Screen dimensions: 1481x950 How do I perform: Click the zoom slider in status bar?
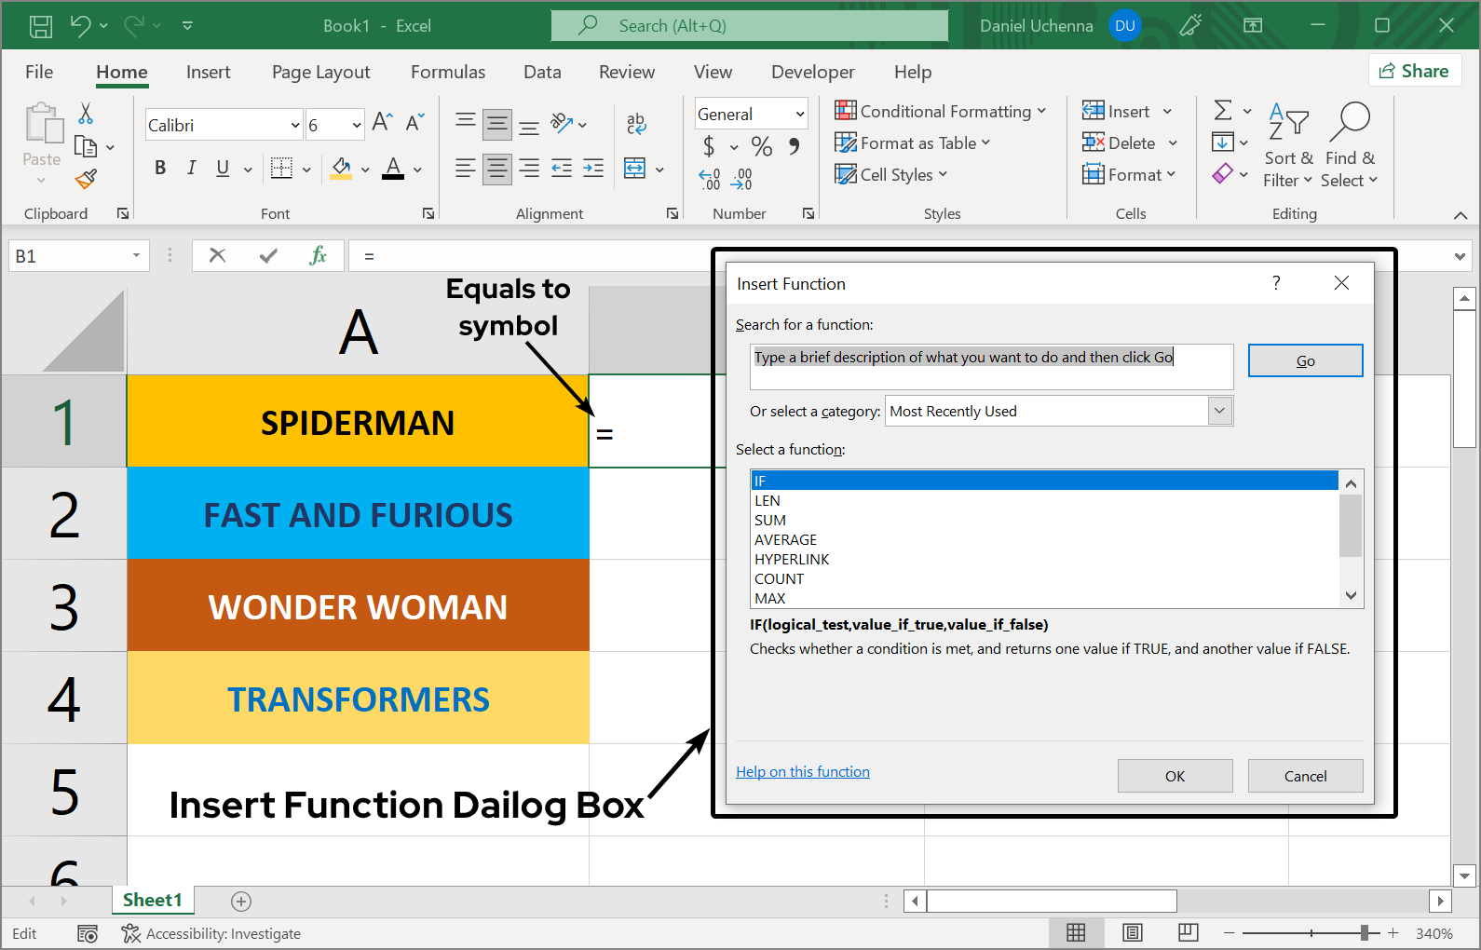pos(1364,933)
